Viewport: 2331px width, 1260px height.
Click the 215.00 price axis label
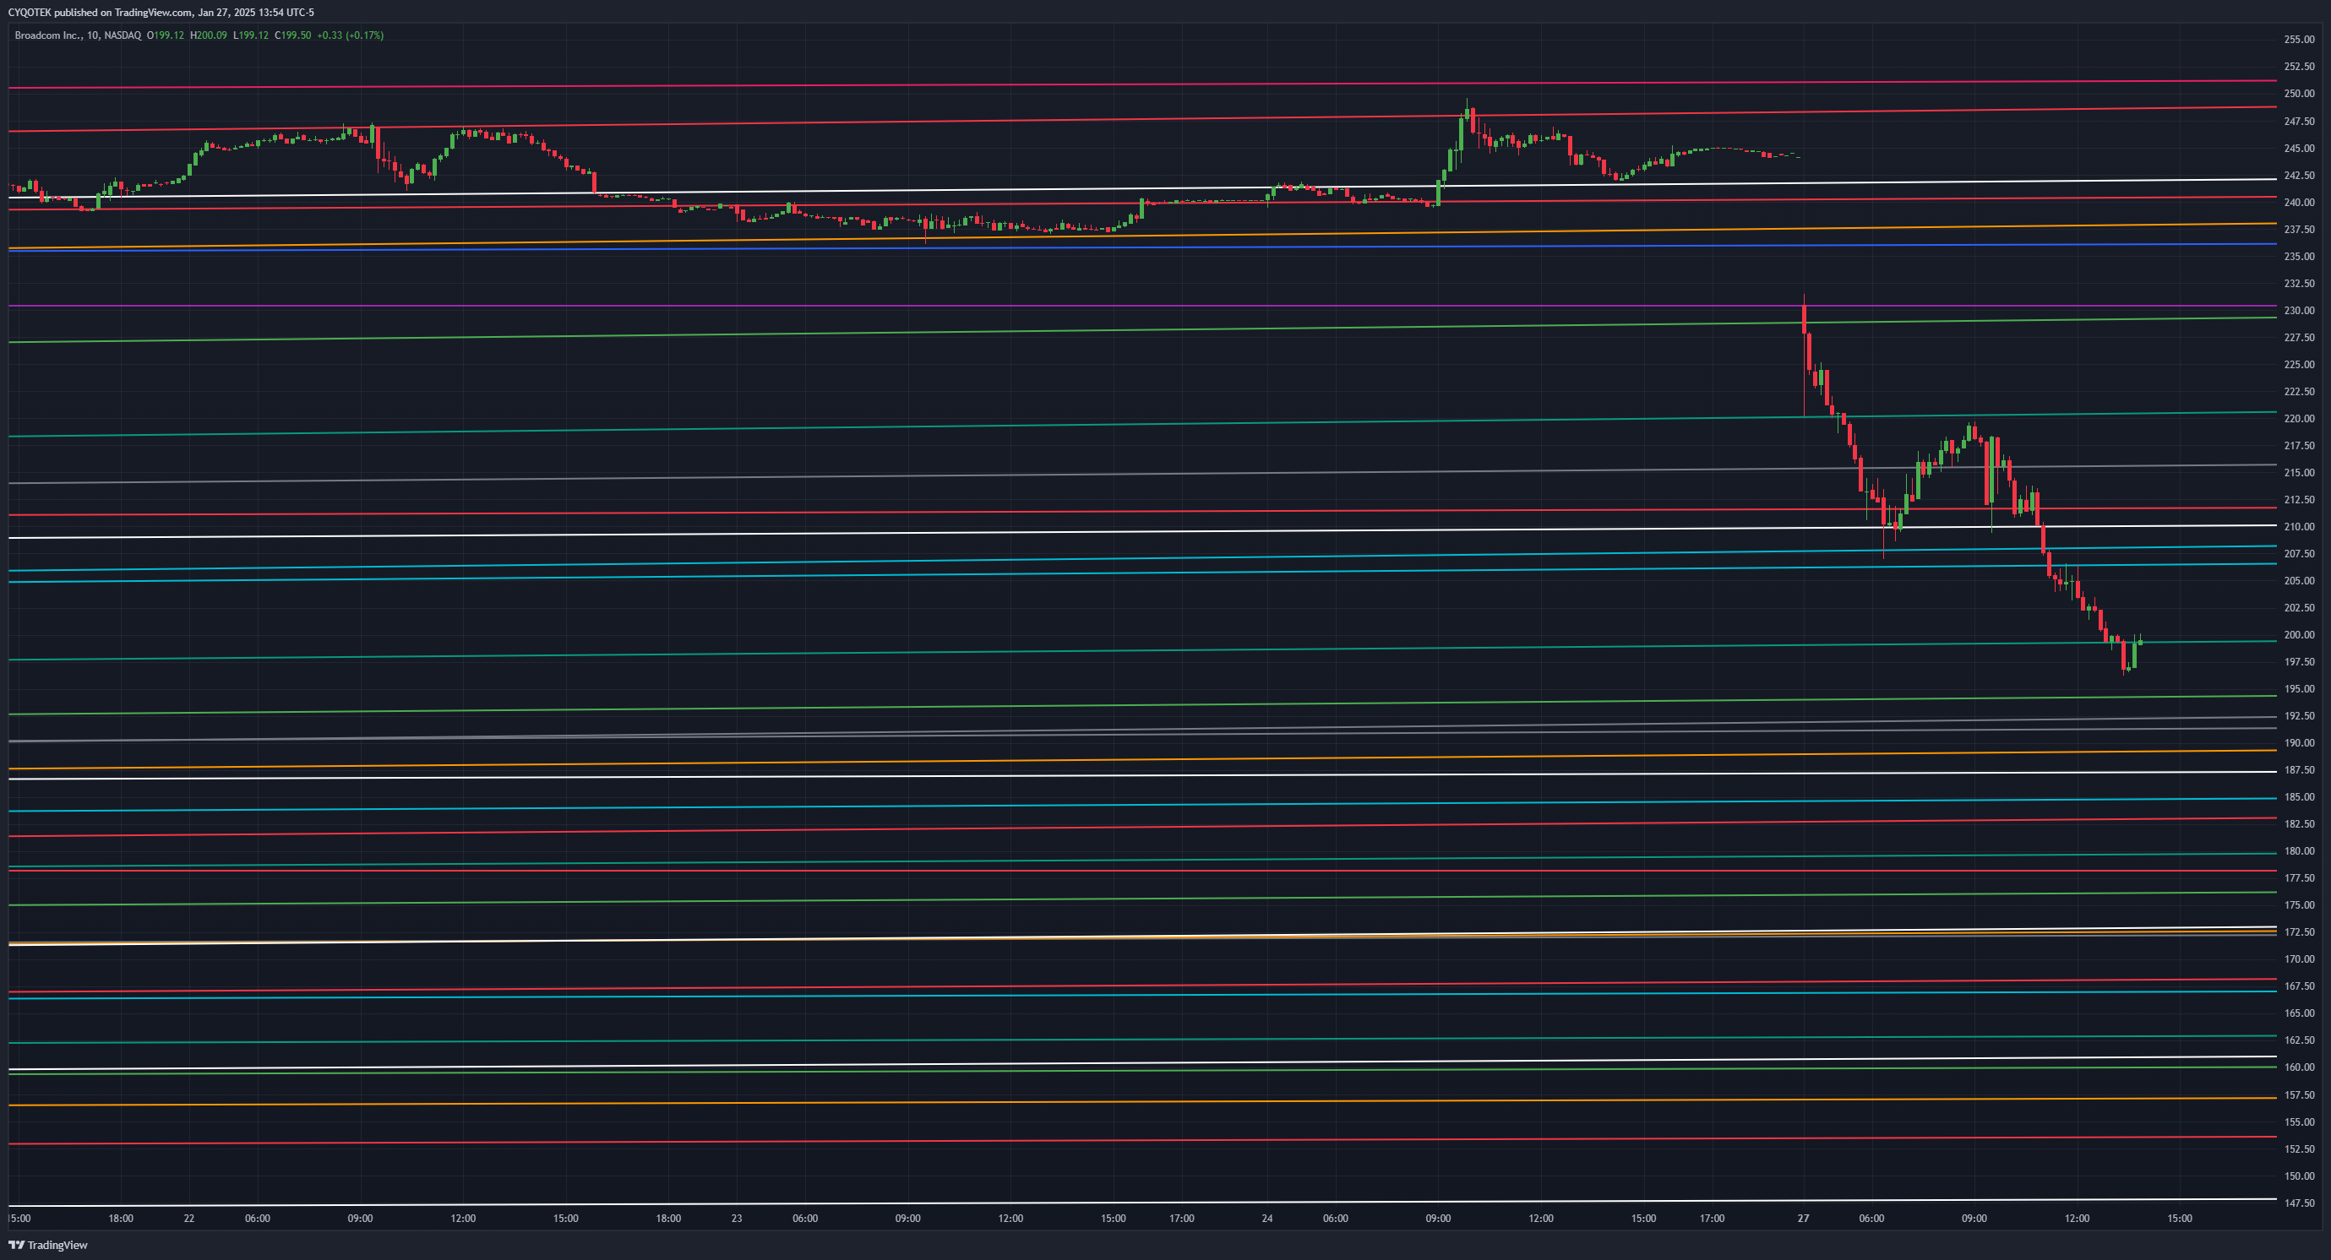[x=2300, y=473]
